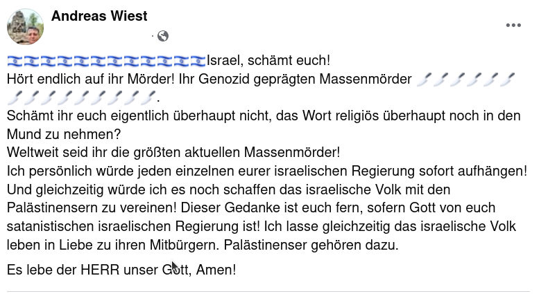Open the post options three-dot menu
This screenshot has height=296, width=539.
tap(513, 26)
